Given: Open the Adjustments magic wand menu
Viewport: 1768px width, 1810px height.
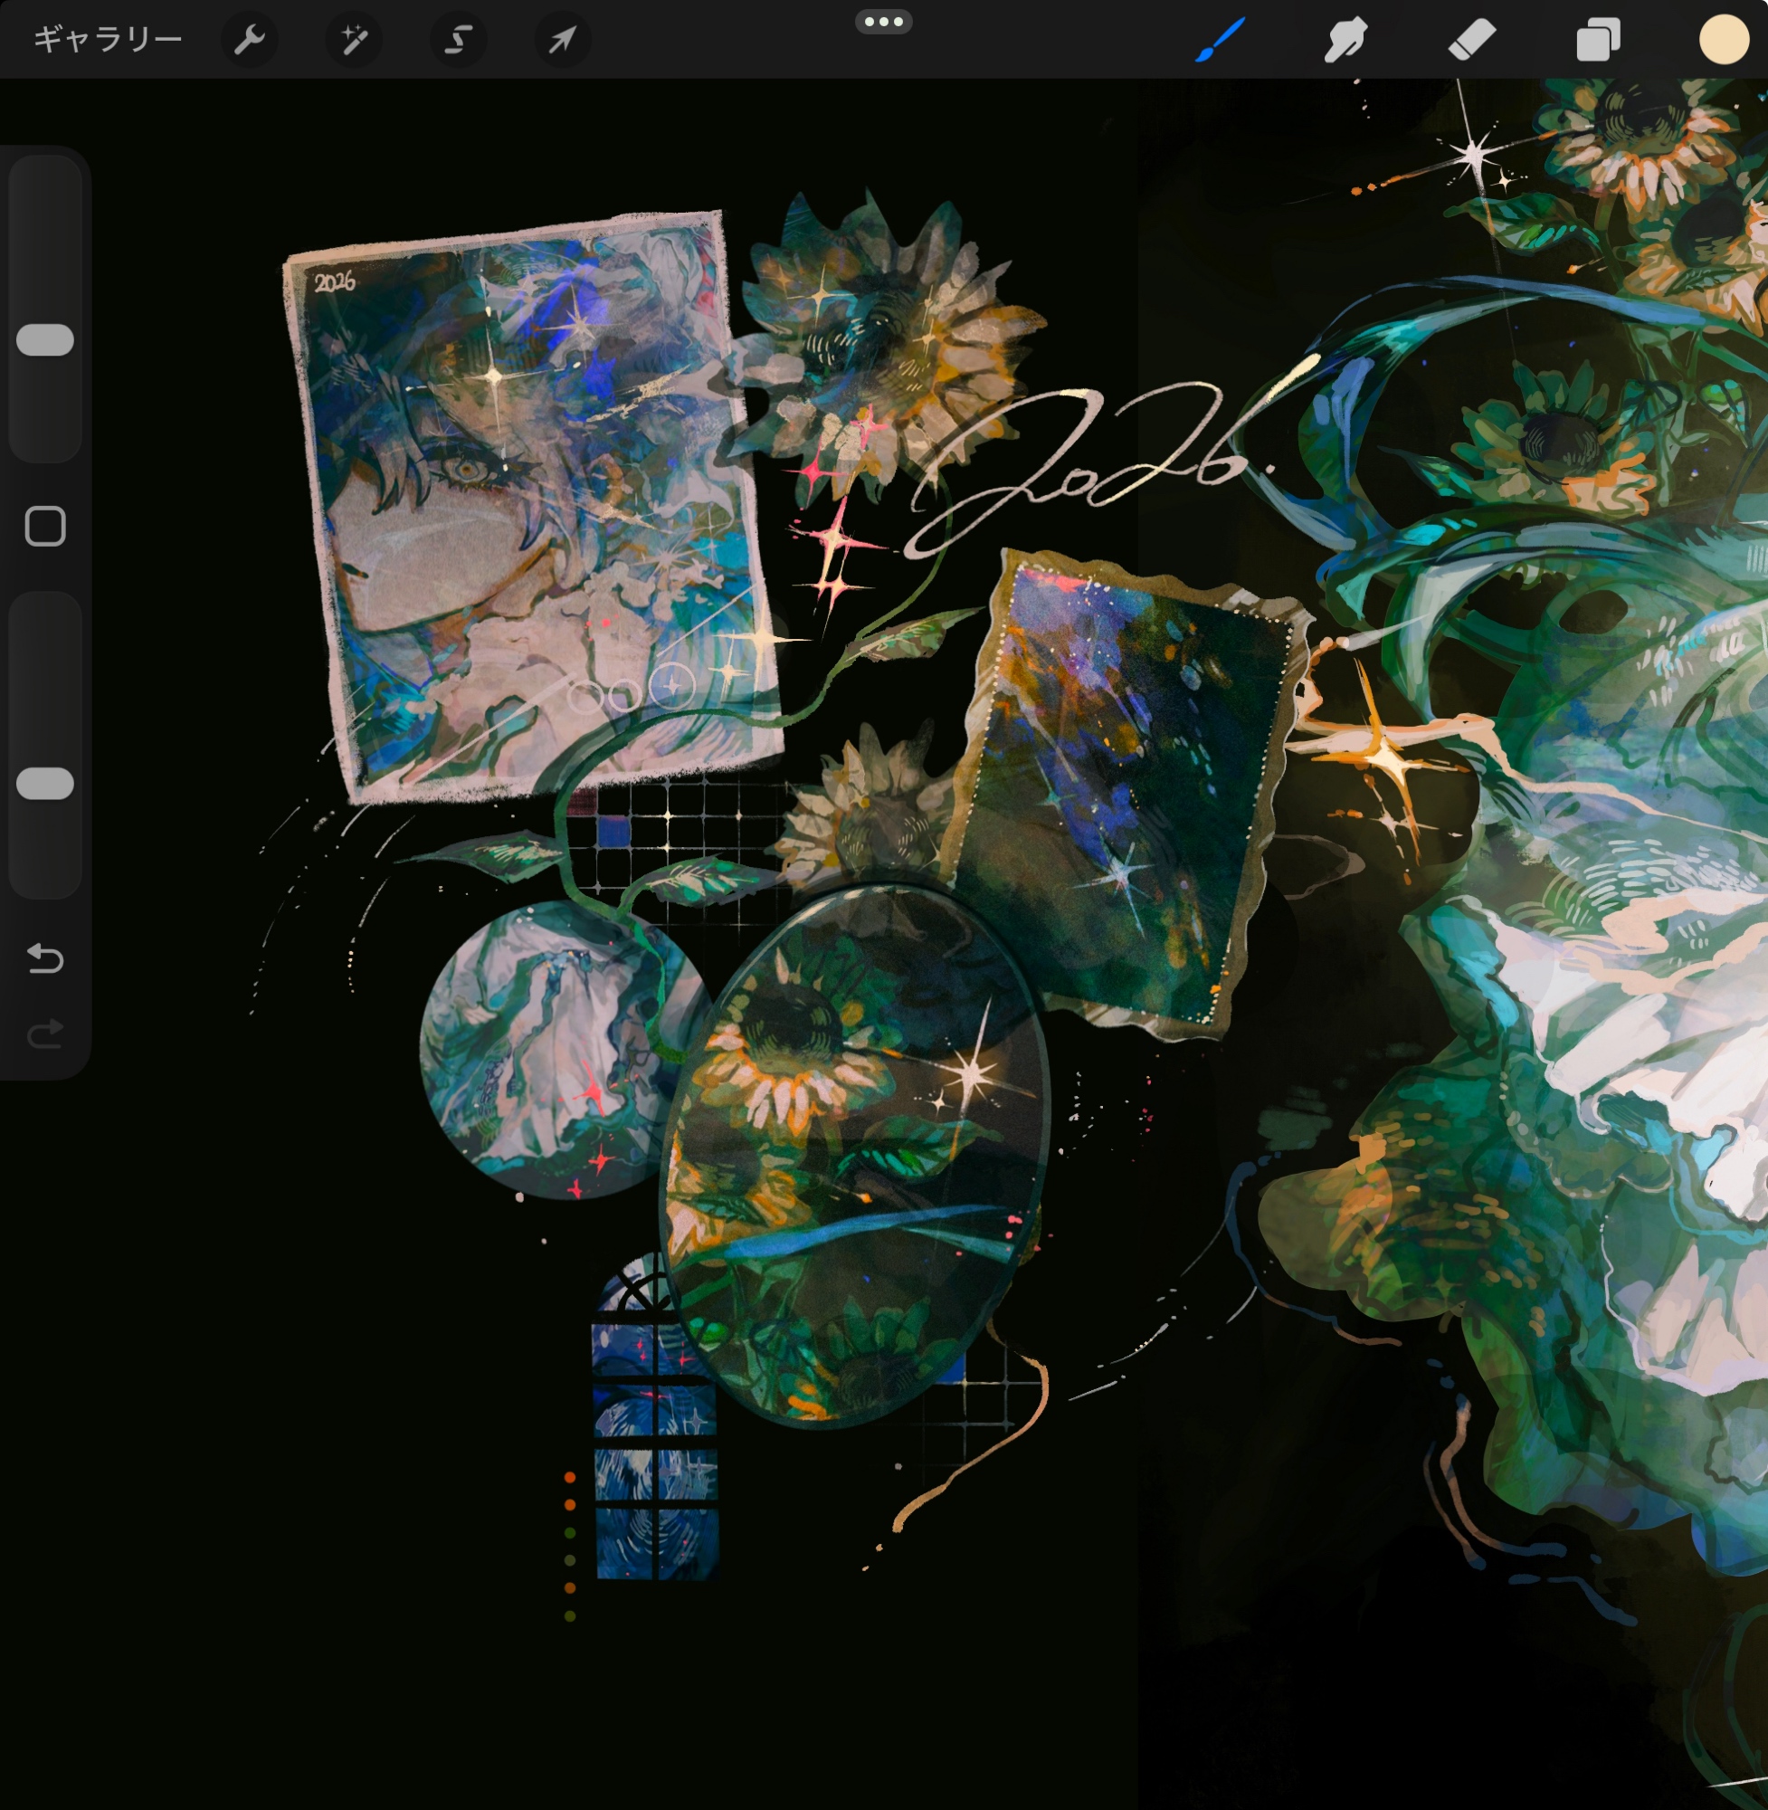Looking at the screenshot, I should [x=354, y=40].
